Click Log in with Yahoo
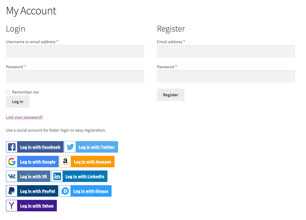 (36, 206)
